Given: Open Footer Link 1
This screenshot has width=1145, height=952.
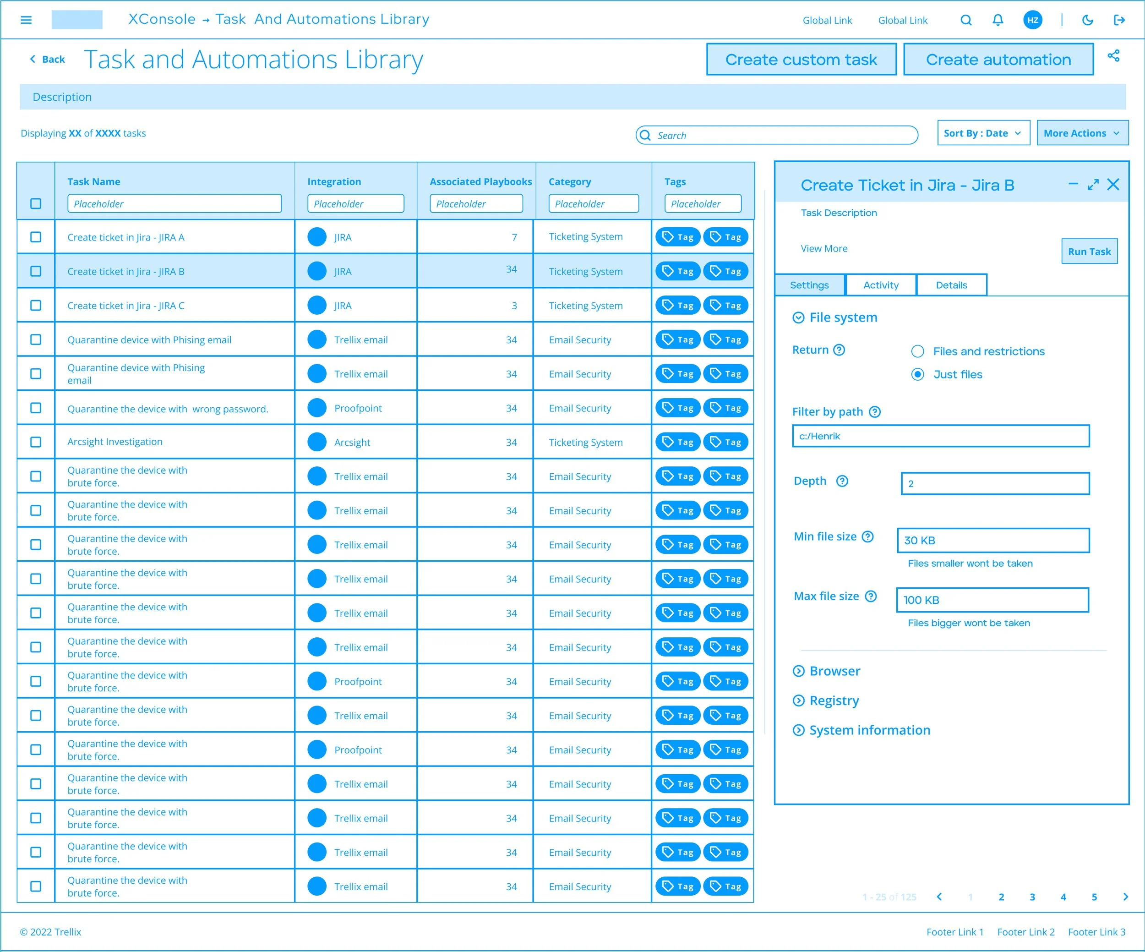Looking at the screenshot, I should pos(955,932).
